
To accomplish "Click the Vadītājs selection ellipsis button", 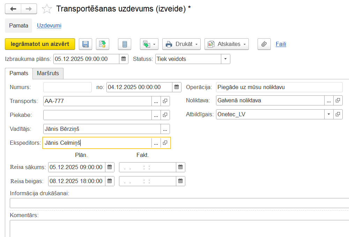I will click(x=165, y=129).
